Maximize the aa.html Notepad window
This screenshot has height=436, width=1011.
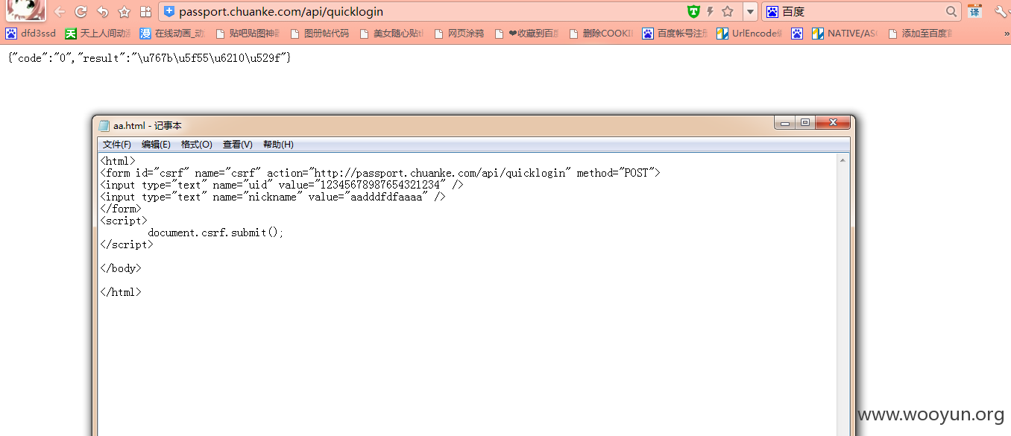pyautogui.click(x=805, y=123)
